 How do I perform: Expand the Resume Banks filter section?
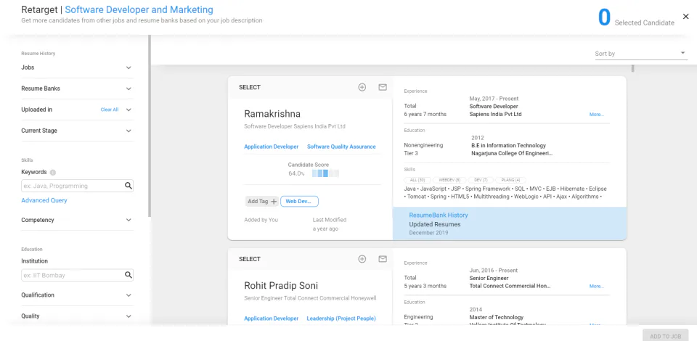click(x=129, y=89)
